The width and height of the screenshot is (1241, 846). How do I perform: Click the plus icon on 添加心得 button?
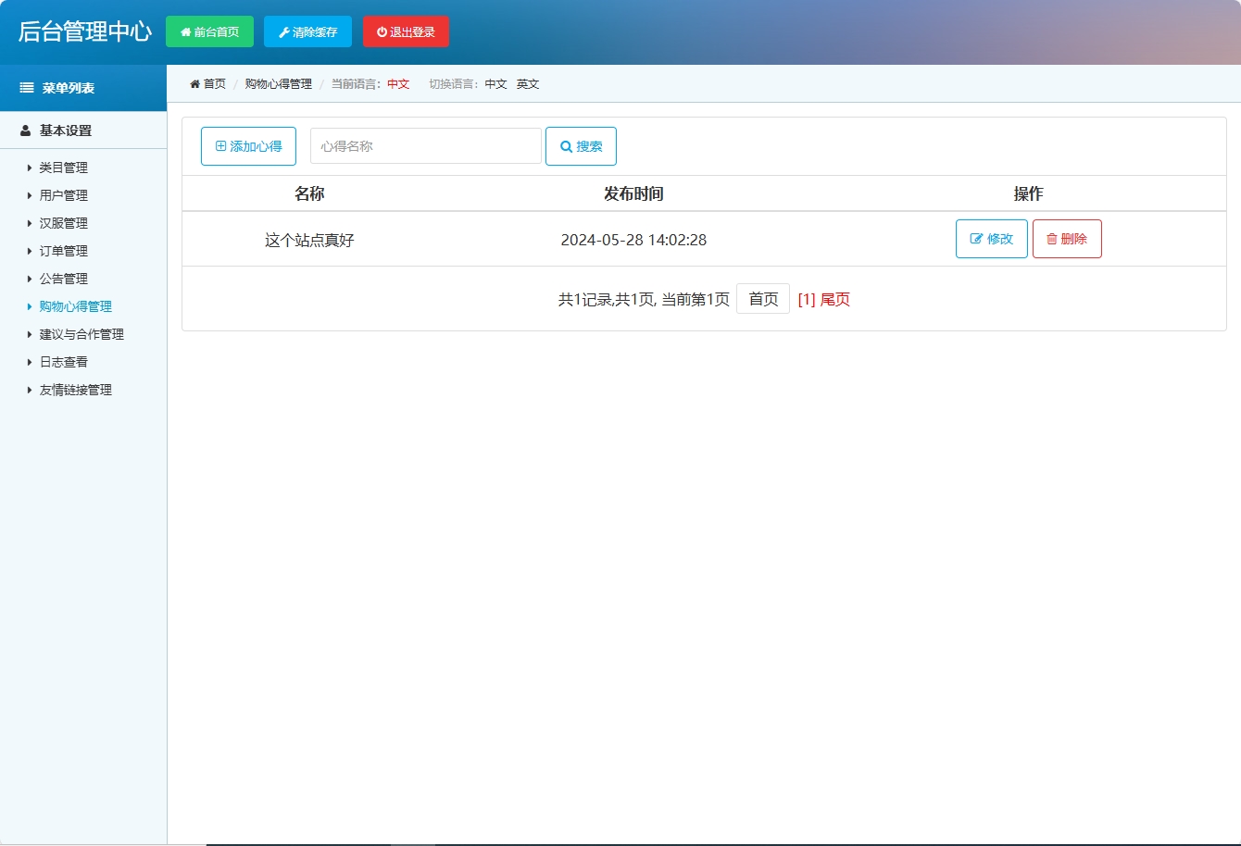tap(219, 145)
